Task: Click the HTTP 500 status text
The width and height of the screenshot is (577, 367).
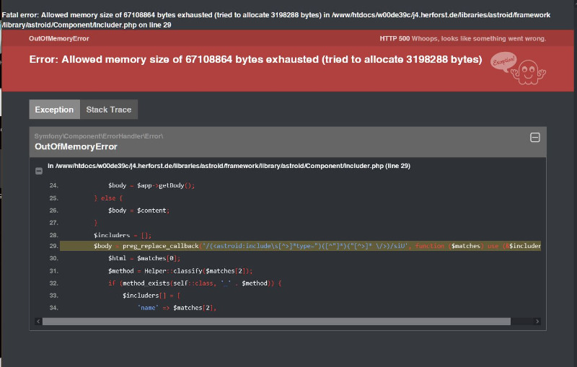Action: coord(395,39)
